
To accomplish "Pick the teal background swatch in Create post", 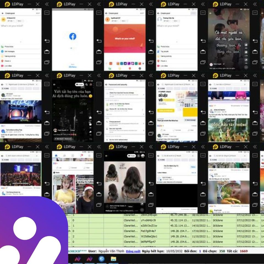I will [122, 64].
